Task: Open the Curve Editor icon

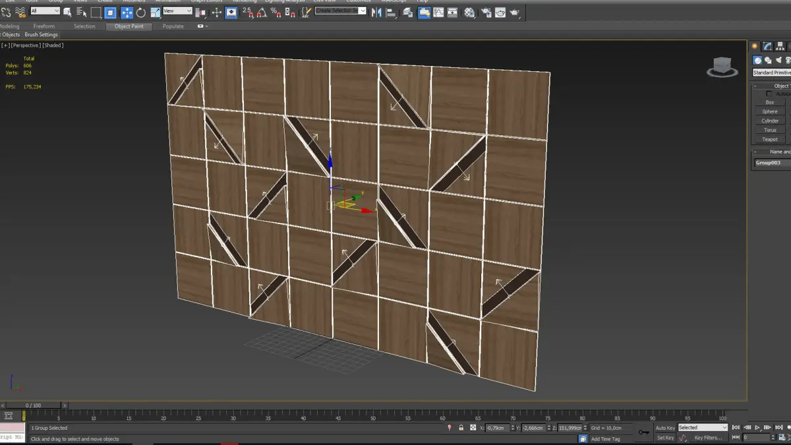Action: coord(438,12)
